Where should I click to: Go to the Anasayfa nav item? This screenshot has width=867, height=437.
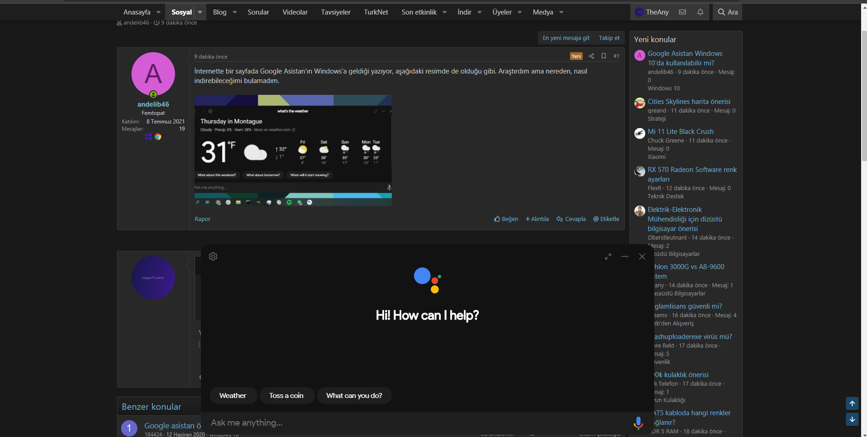coord(137,12)
